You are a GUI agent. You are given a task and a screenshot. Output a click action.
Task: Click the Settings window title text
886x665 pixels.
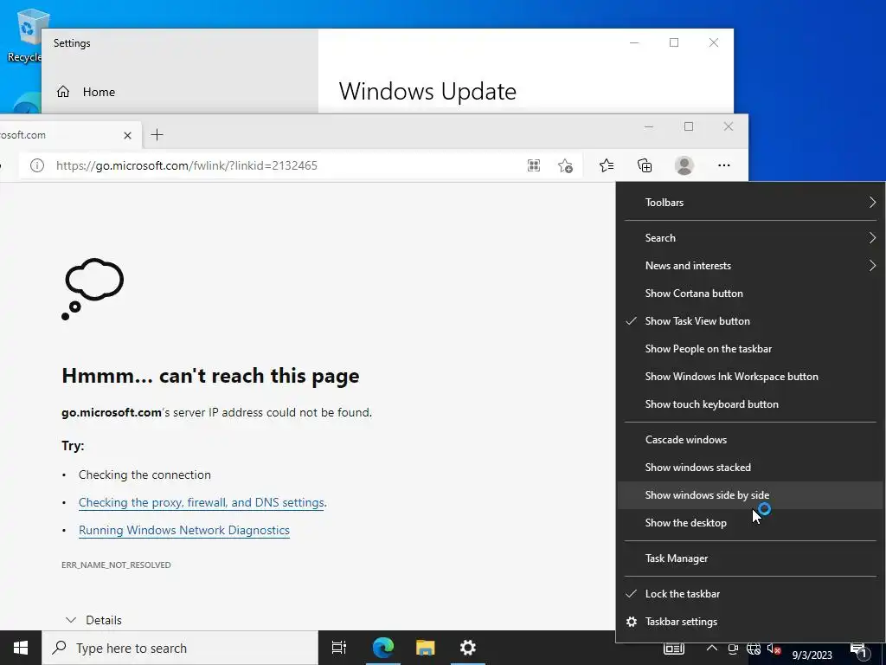(72, 43)
